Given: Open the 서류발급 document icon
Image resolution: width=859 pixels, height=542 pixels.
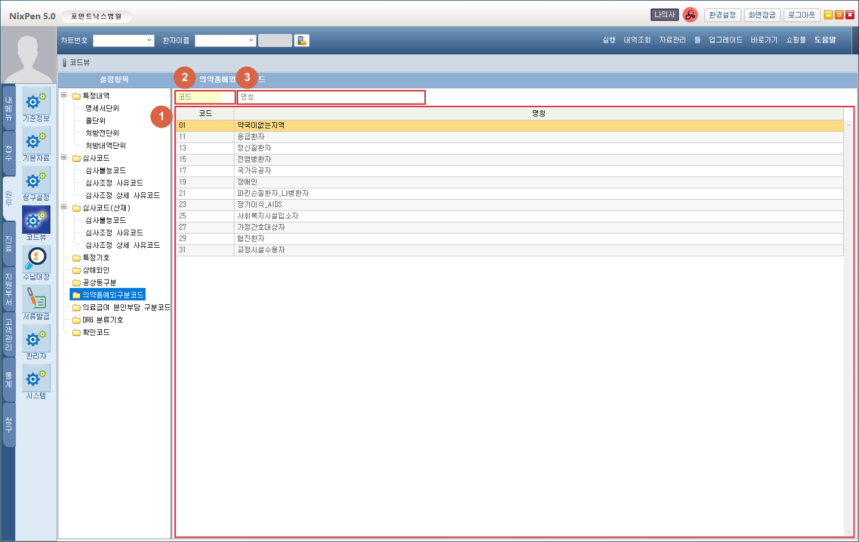Looking at the screenshot, I should 36,300.
